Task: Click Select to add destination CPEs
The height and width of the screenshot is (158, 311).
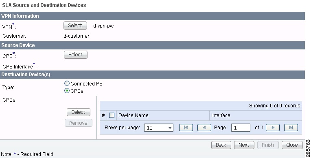Action: [x=78, y=112]
